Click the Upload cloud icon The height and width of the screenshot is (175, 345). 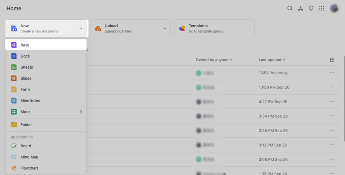pyautogui.click(x=98, y=28)
